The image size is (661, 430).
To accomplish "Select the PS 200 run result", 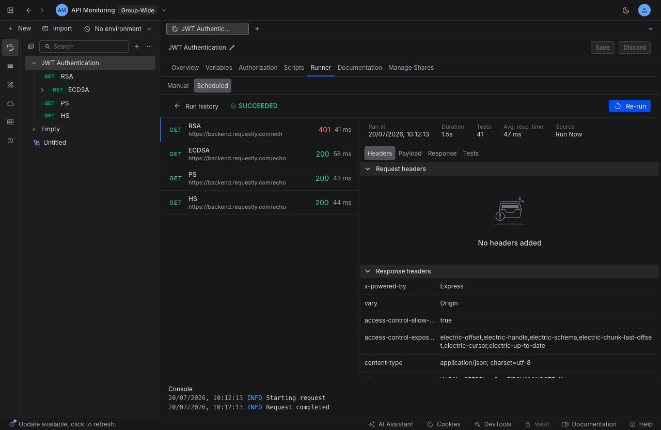I will [260, 178].
